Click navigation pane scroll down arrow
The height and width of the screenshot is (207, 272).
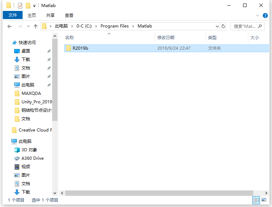[x=55, y=193]
